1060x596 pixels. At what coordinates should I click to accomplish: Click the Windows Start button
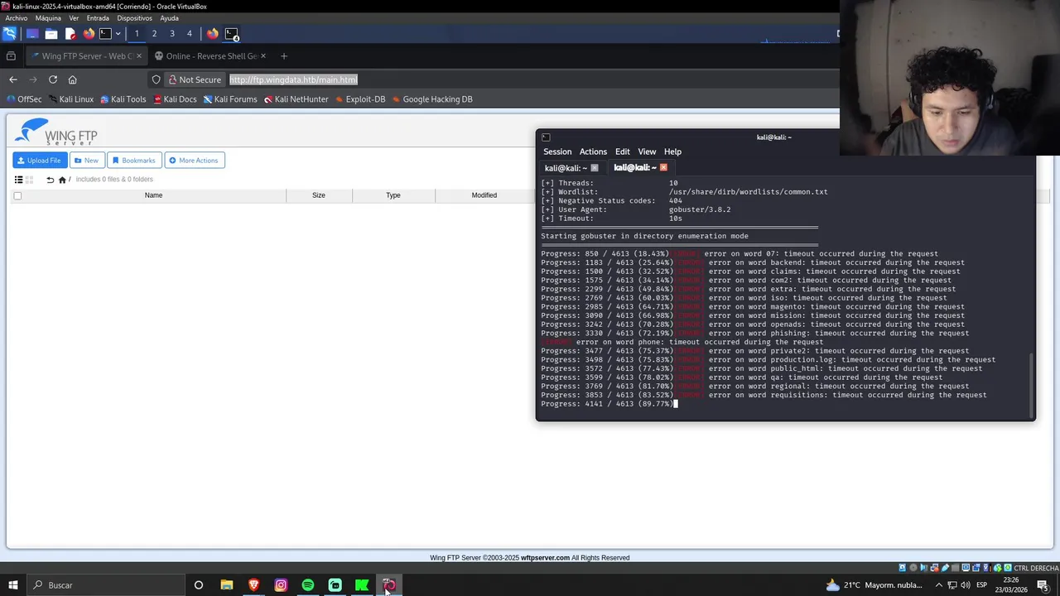tap(12, 585)
